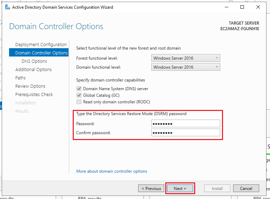Click the Next button

click(x=180, y=188)
